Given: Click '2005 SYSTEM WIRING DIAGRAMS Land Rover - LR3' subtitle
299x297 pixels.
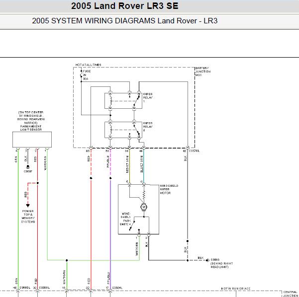Looking at the screenshot, I should tap(125, 21).
